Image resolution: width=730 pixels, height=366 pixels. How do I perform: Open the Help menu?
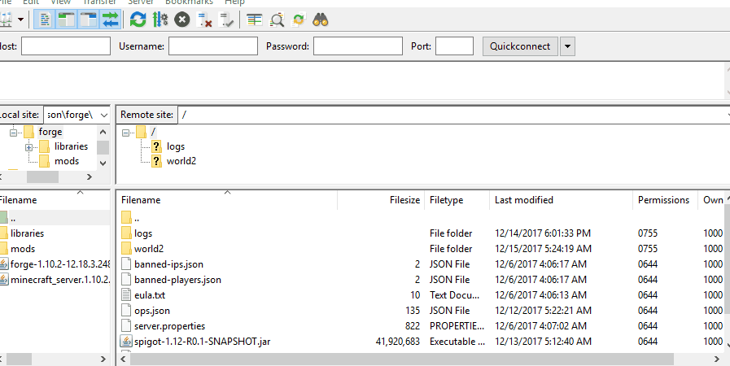[x=234, y=2]
